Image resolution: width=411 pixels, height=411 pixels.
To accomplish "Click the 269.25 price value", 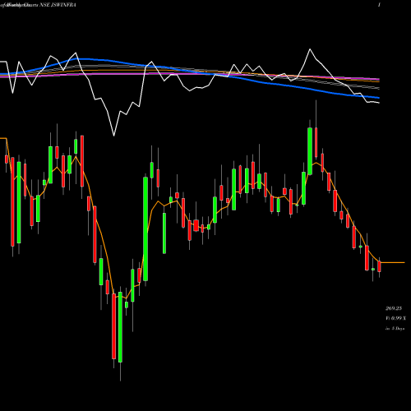I will point(394,308).
